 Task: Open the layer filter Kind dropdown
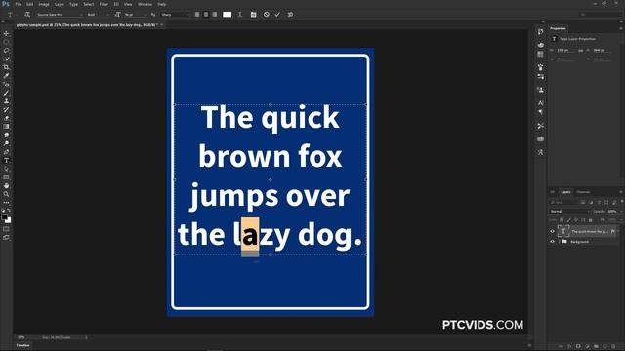tap(563, 202)
